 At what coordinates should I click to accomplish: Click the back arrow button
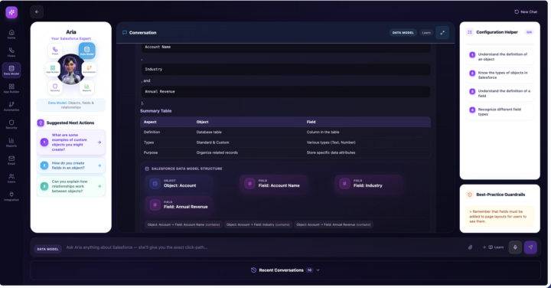37,11
